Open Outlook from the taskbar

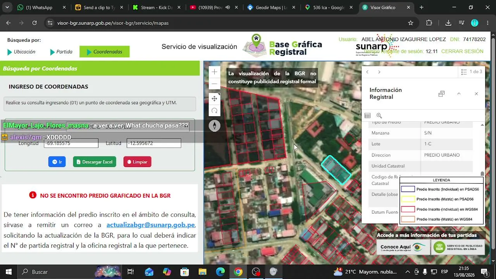coord(149,272)
